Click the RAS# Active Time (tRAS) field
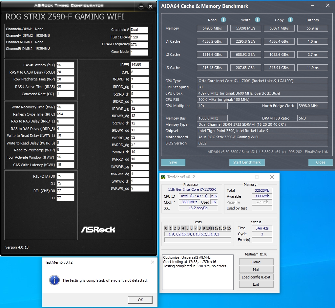The width and height of the screenshot is (335, 308). coord(65,87)
